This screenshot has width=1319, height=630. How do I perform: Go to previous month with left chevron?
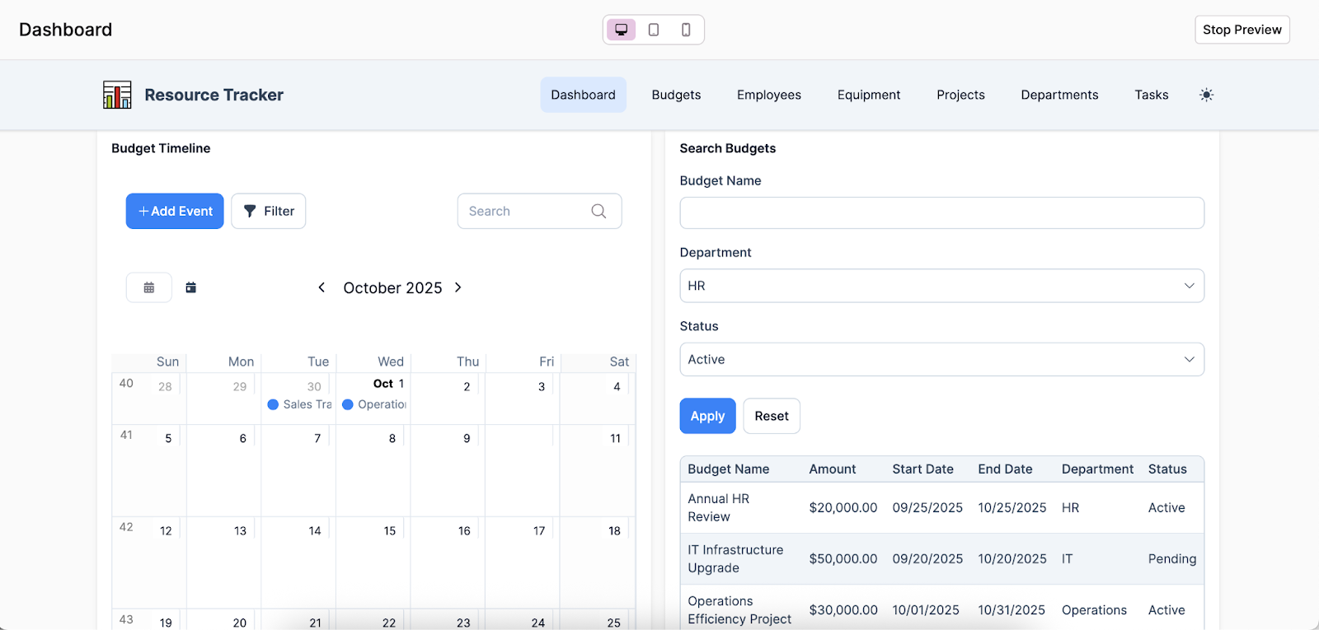(x=322, y=287)
